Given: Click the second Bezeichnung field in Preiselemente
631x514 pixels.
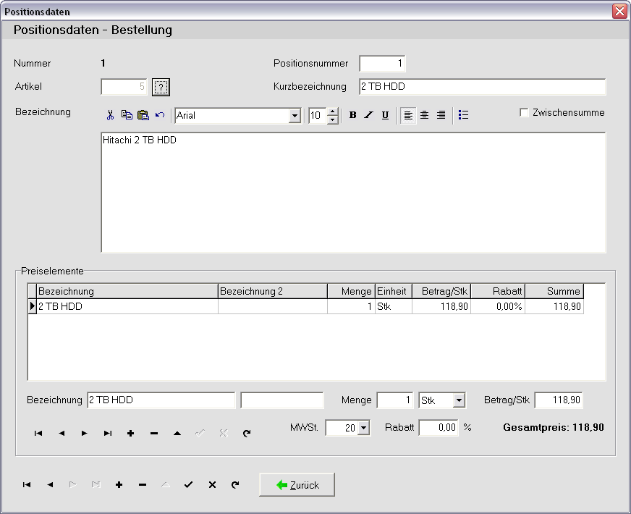Looking at the screenshot, I should pos(282,400).
